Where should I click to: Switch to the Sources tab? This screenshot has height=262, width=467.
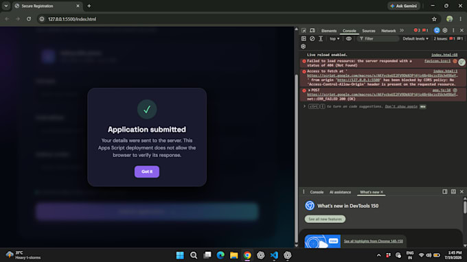368,31
